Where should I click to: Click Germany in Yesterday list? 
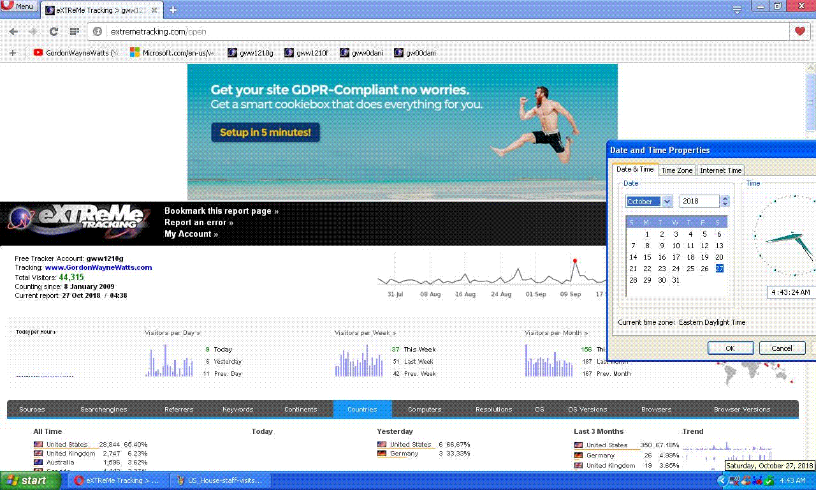coord(404,454)
